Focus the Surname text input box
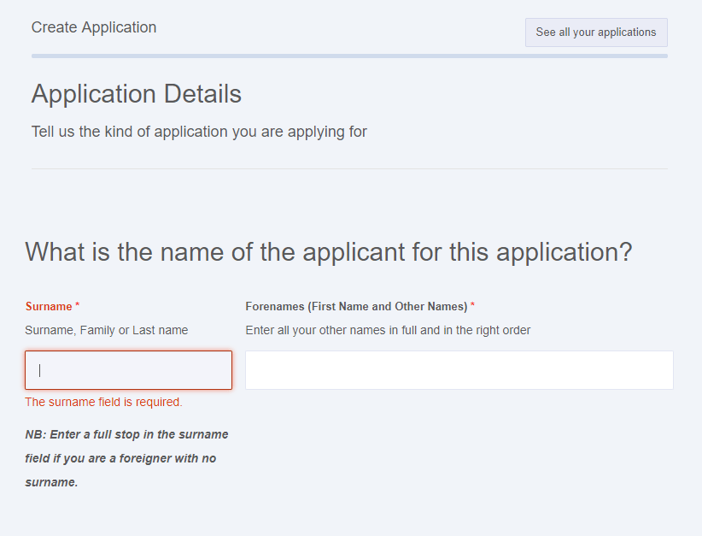The image size is (702, 536). 128,370
